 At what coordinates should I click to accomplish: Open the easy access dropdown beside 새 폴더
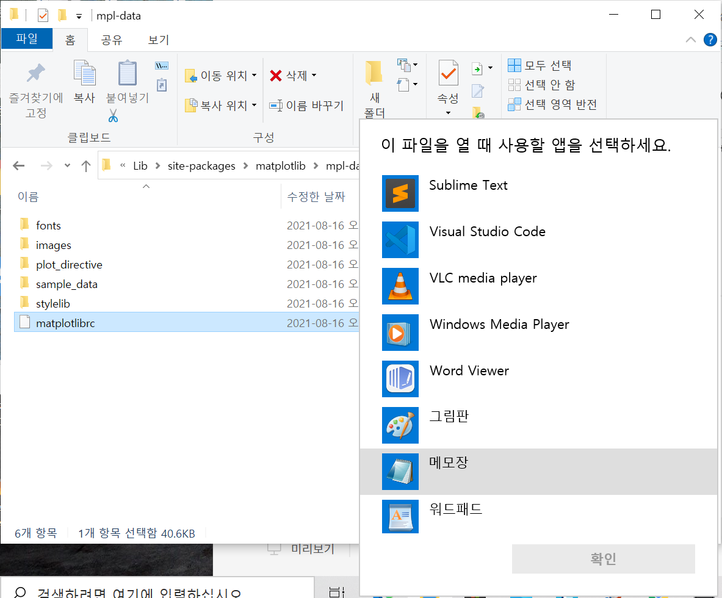click(x=407, y=85)
